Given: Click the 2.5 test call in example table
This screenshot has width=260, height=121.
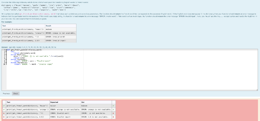Looking at the screenshot, I should tap(21, 41).
